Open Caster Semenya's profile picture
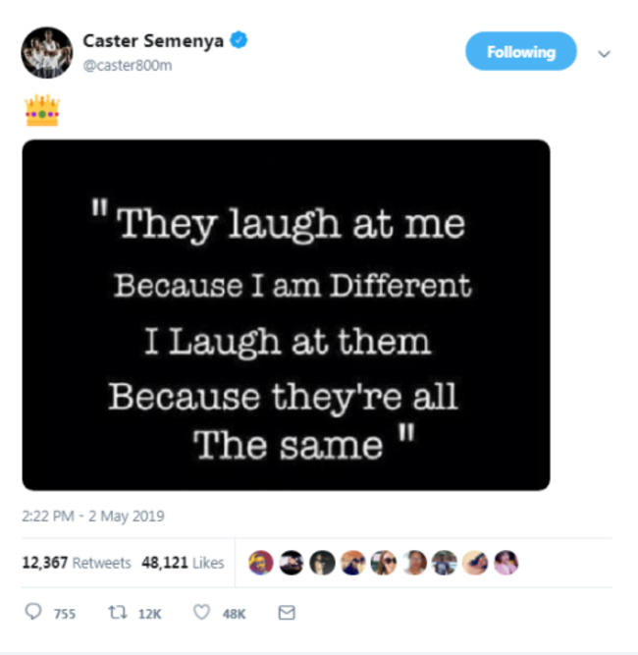The height and width of the screenshot is (655, 638). [46, 52]
